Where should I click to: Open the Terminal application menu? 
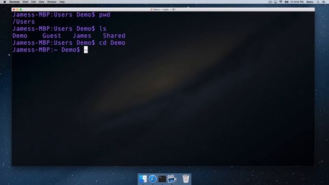tap(14, 2)
